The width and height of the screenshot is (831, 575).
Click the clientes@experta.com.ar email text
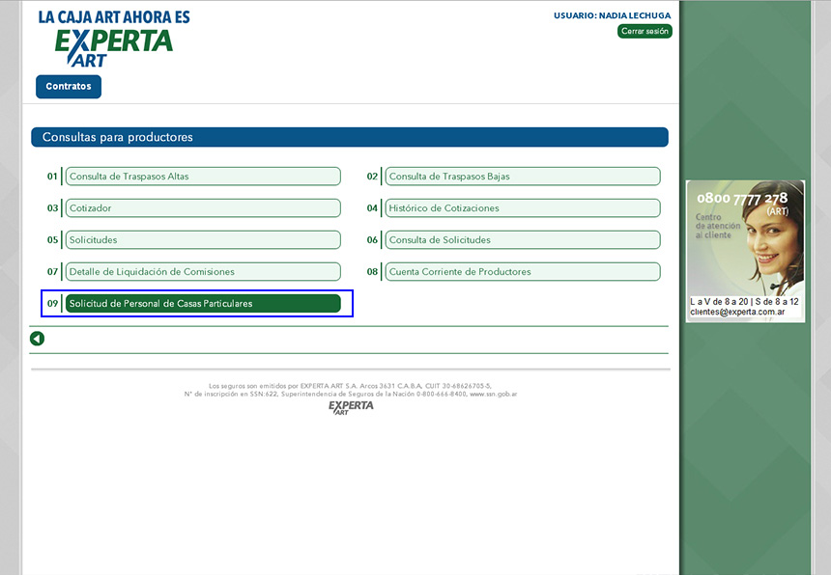[737, 312]
